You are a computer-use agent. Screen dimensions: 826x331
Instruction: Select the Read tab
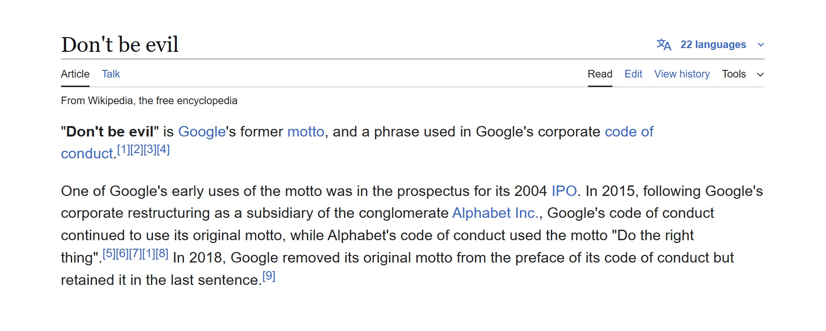[600, 74]
